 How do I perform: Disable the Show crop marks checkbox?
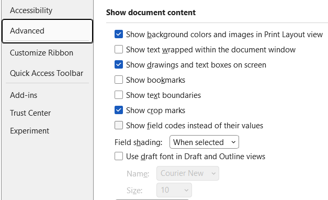(x=119, y=110)
